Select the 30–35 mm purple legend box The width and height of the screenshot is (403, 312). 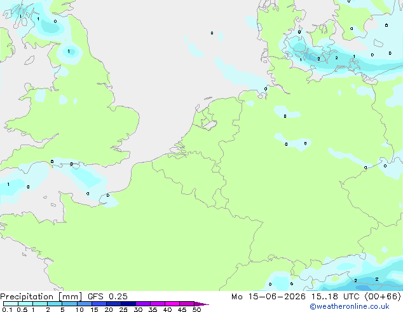click(143, 304)
